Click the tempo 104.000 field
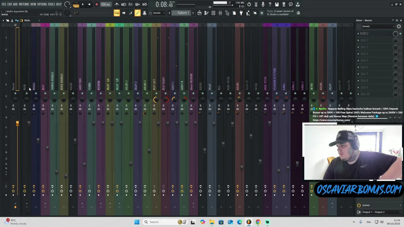 [106, 4]
